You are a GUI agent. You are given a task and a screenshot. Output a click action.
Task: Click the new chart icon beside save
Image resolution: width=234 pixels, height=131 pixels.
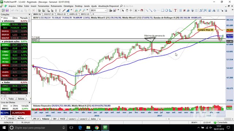3,11
